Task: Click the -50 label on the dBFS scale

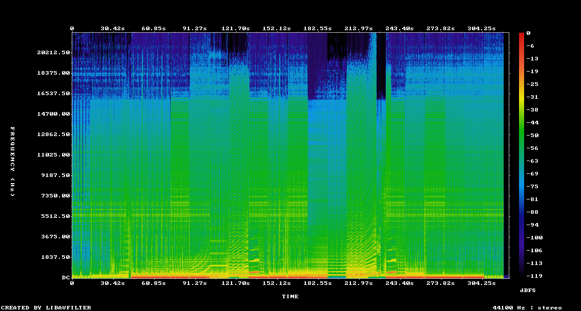Action: point(531,135)
